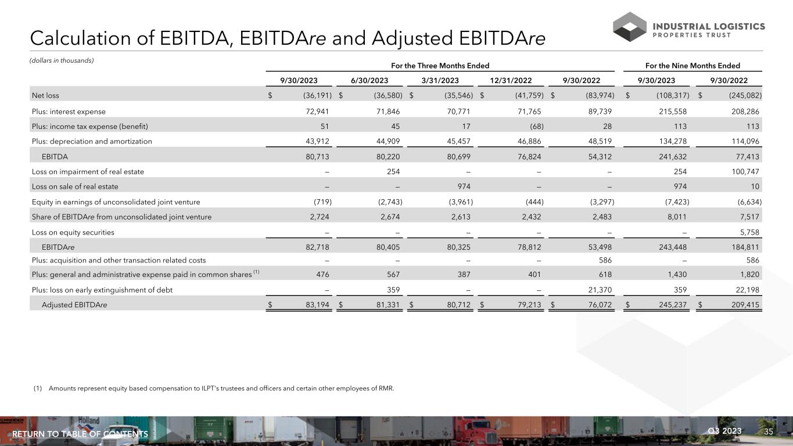This screenshot has width=793, height=446.
Task: Select 'Plus: general and administrative expense paid in common shares'
Action: (x=142, y=274)
